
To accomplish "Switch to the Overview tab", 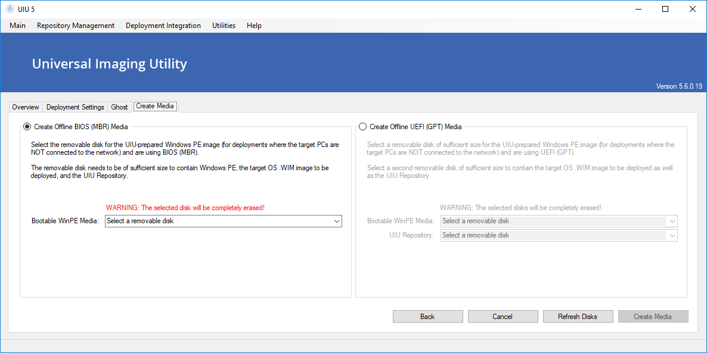I will (26, 107).
